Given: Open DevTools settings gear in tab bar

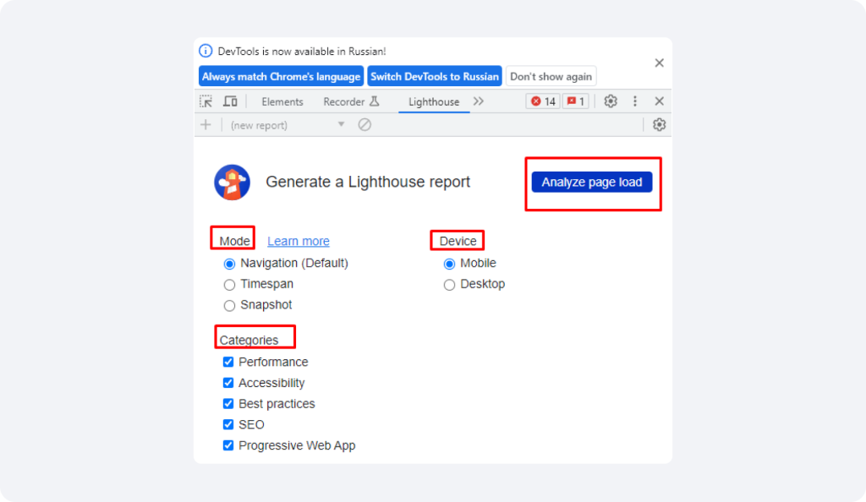Looking at the screenshot, I should [611, 101].
